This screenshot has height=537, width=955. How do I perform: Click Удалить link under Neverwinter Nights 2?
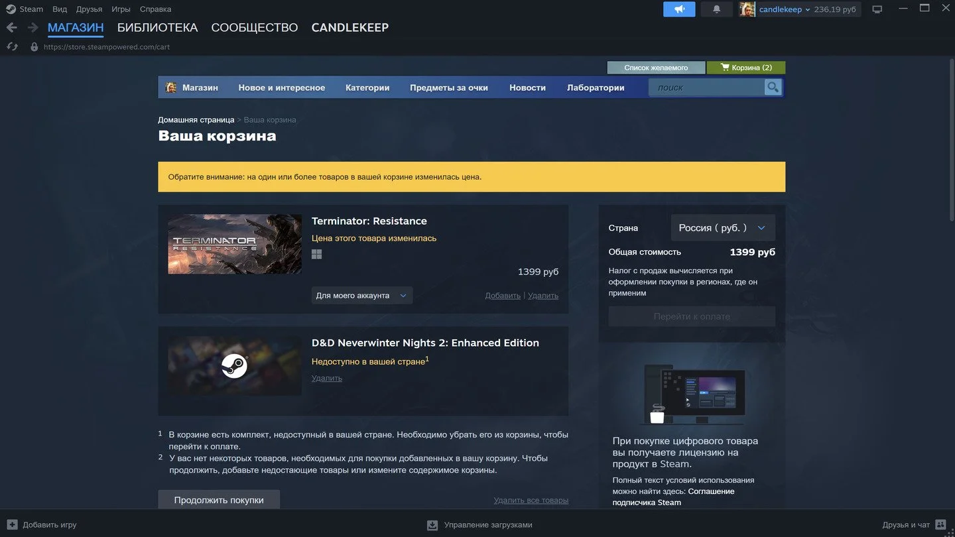(327, 378)
